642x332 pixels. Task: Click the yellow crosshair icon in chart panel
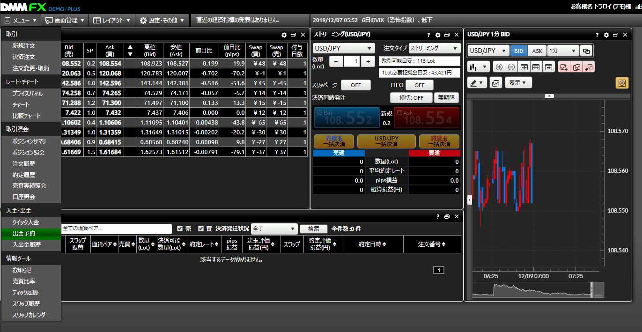pyautogui.click(x=621, y=83)
